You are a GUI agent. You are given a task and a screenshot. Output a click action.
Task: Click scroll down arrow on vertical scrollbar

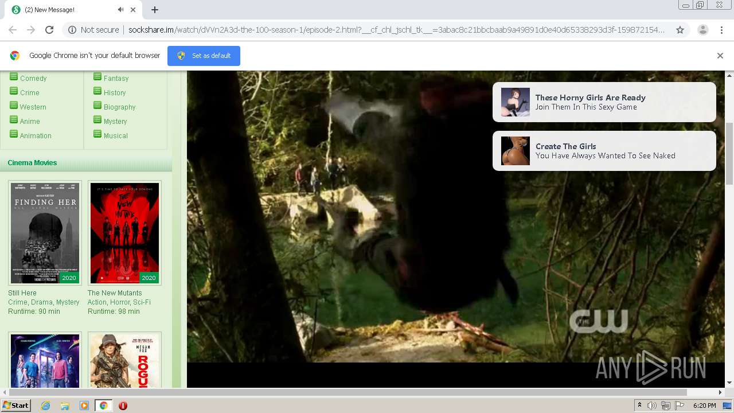(729, 383)
